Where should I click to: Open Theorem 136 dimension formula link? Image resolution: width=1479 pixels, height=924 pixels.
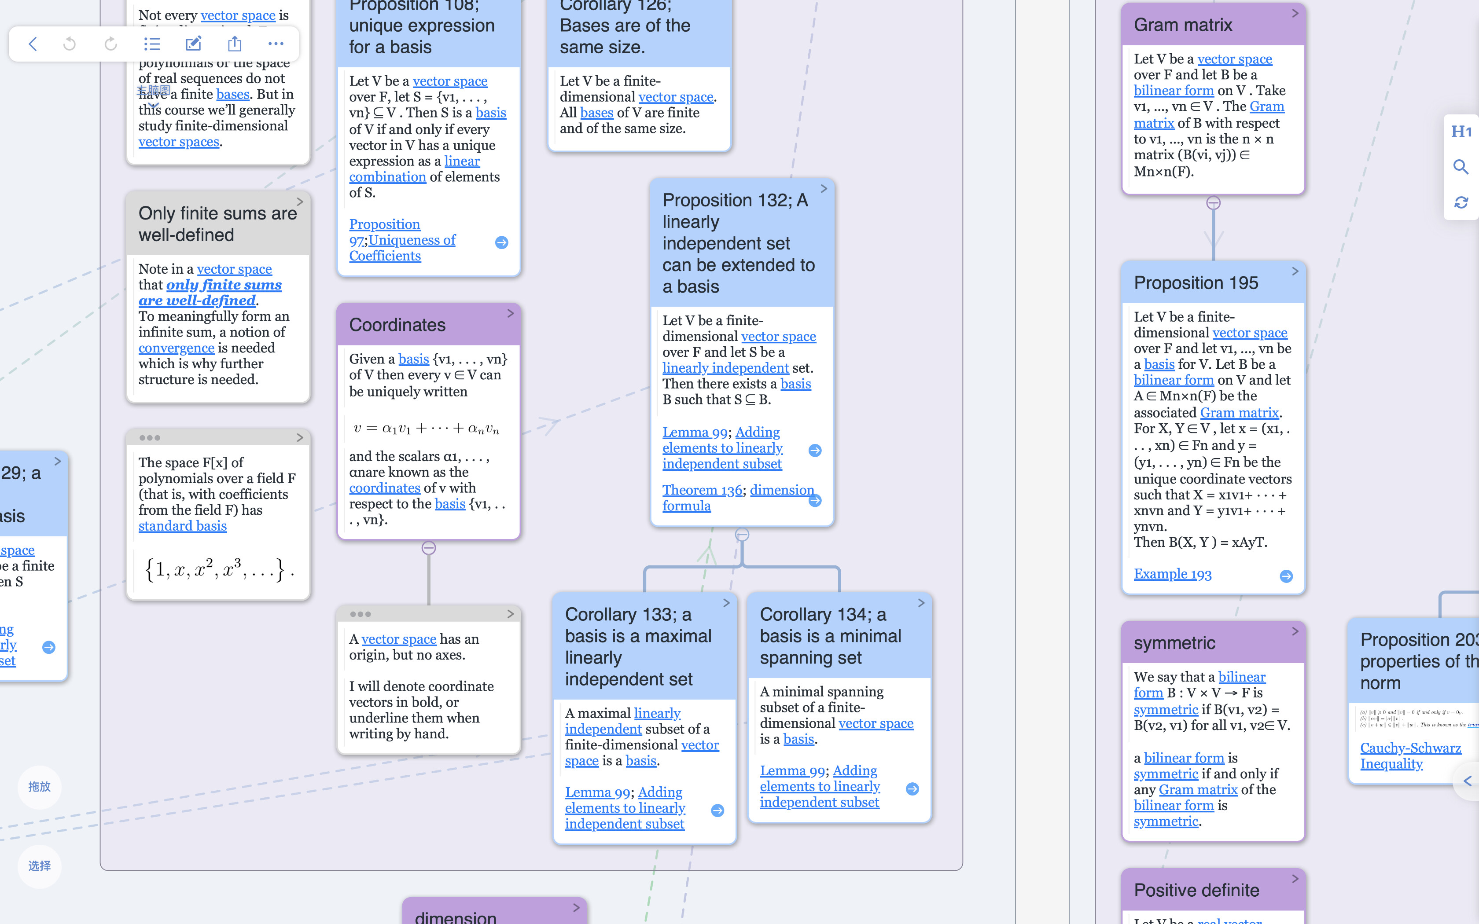click(x=738, y=498)
